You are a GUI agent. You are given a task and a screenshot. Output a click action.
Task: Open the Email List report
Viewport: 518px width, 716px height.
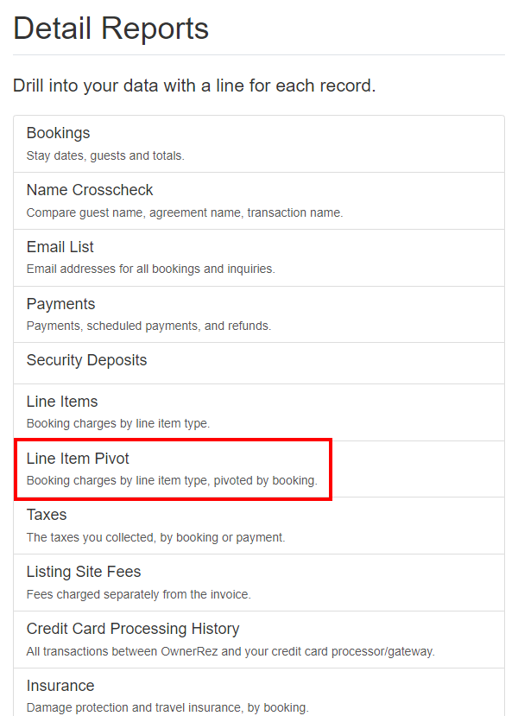pyautogui.click(x=60, y=247)
